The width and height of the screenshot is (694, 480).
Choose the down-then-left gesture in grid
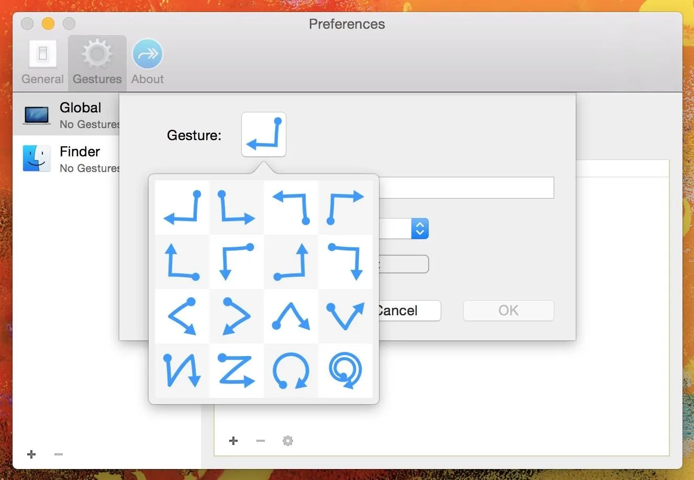coord(182,208)
